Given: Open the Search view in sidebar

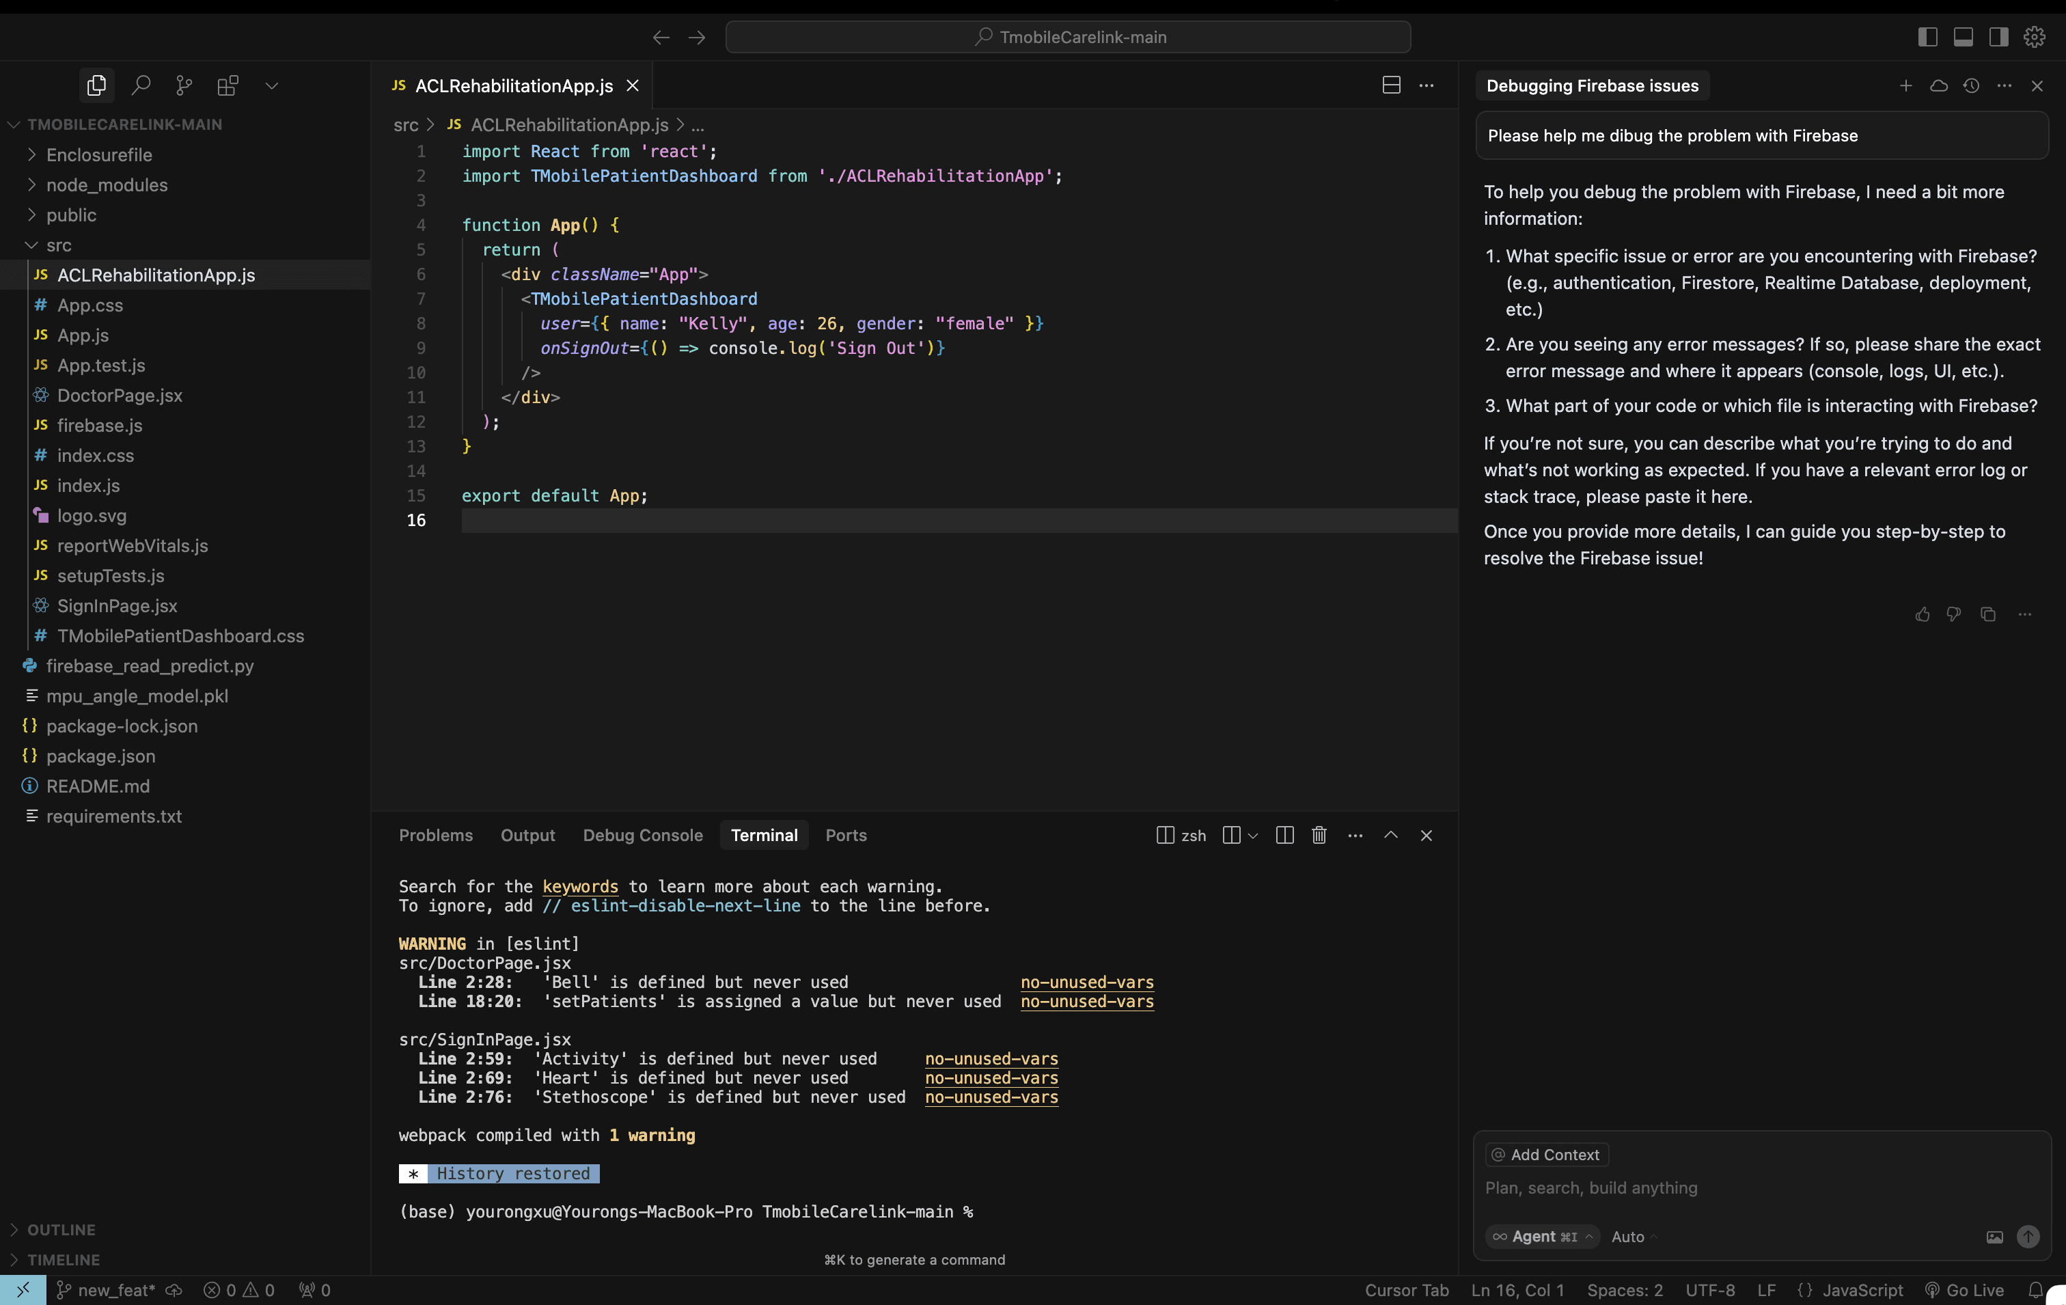Looking at the screenshot, I should pos(141,85).
